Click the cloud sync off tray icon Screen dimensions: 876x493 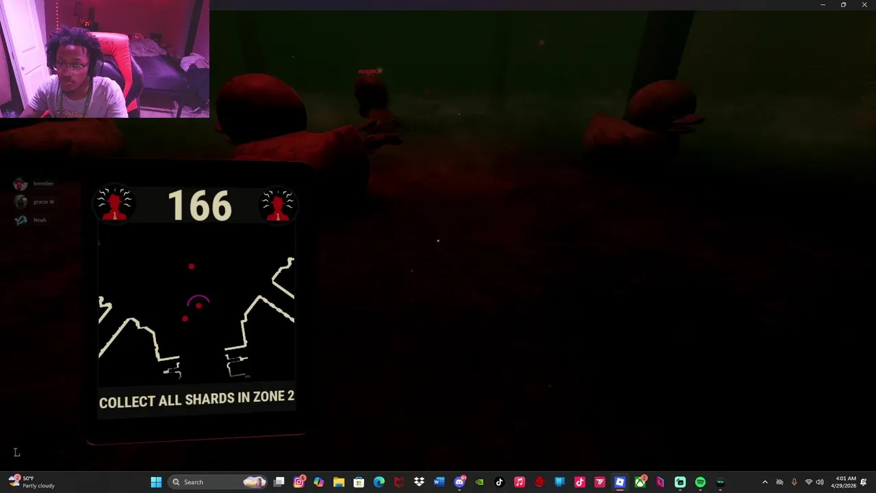coord(780,482)
